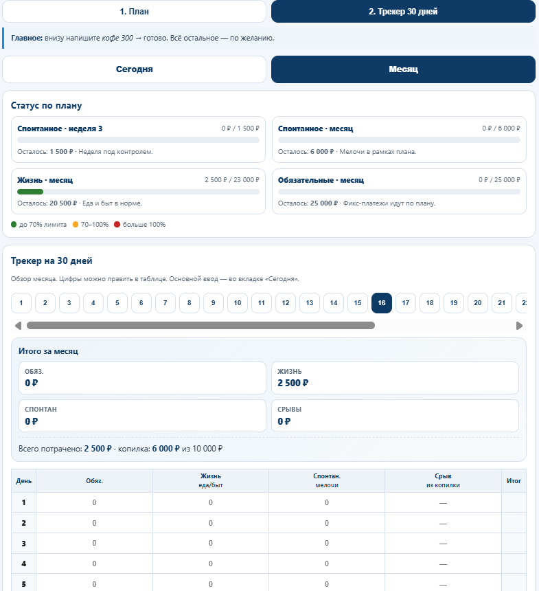
Task: Select day 7 chip
Action: pyautogui.click(x=165, y=303)
